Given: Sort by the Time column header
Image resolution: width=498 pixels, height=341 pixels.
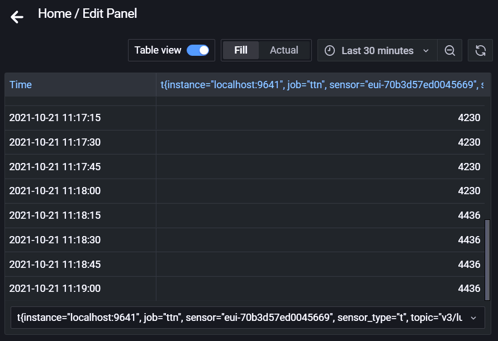Looking at the screenshot, I should tap(21, 84).
